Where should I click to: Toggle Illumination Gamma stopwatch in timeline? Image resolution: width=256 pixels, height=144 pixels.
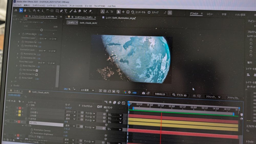[x=32, y=130]
